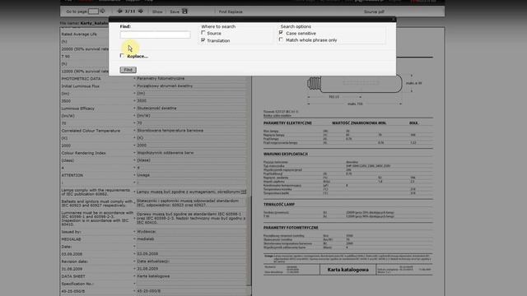Click 'PARAMETRY FOTOMETRYCZNE' heading in PDF preview

(x=291, y=228)
